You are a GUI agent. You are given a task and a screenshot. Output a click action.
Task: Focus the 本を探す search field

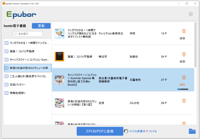(28, 34)
